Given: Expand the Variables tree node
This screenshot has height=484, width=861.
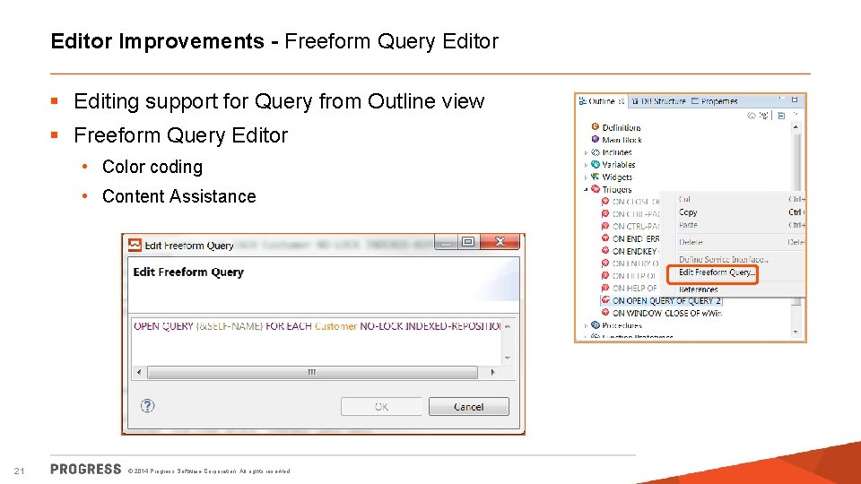Looking at the screenshot, I should click(x=586, y=165).
